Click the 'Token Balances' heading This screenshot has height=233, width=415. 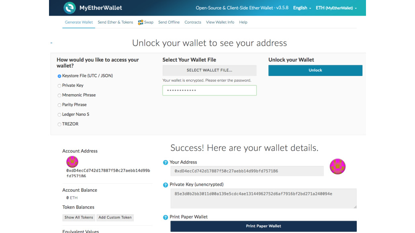point(78,207)
